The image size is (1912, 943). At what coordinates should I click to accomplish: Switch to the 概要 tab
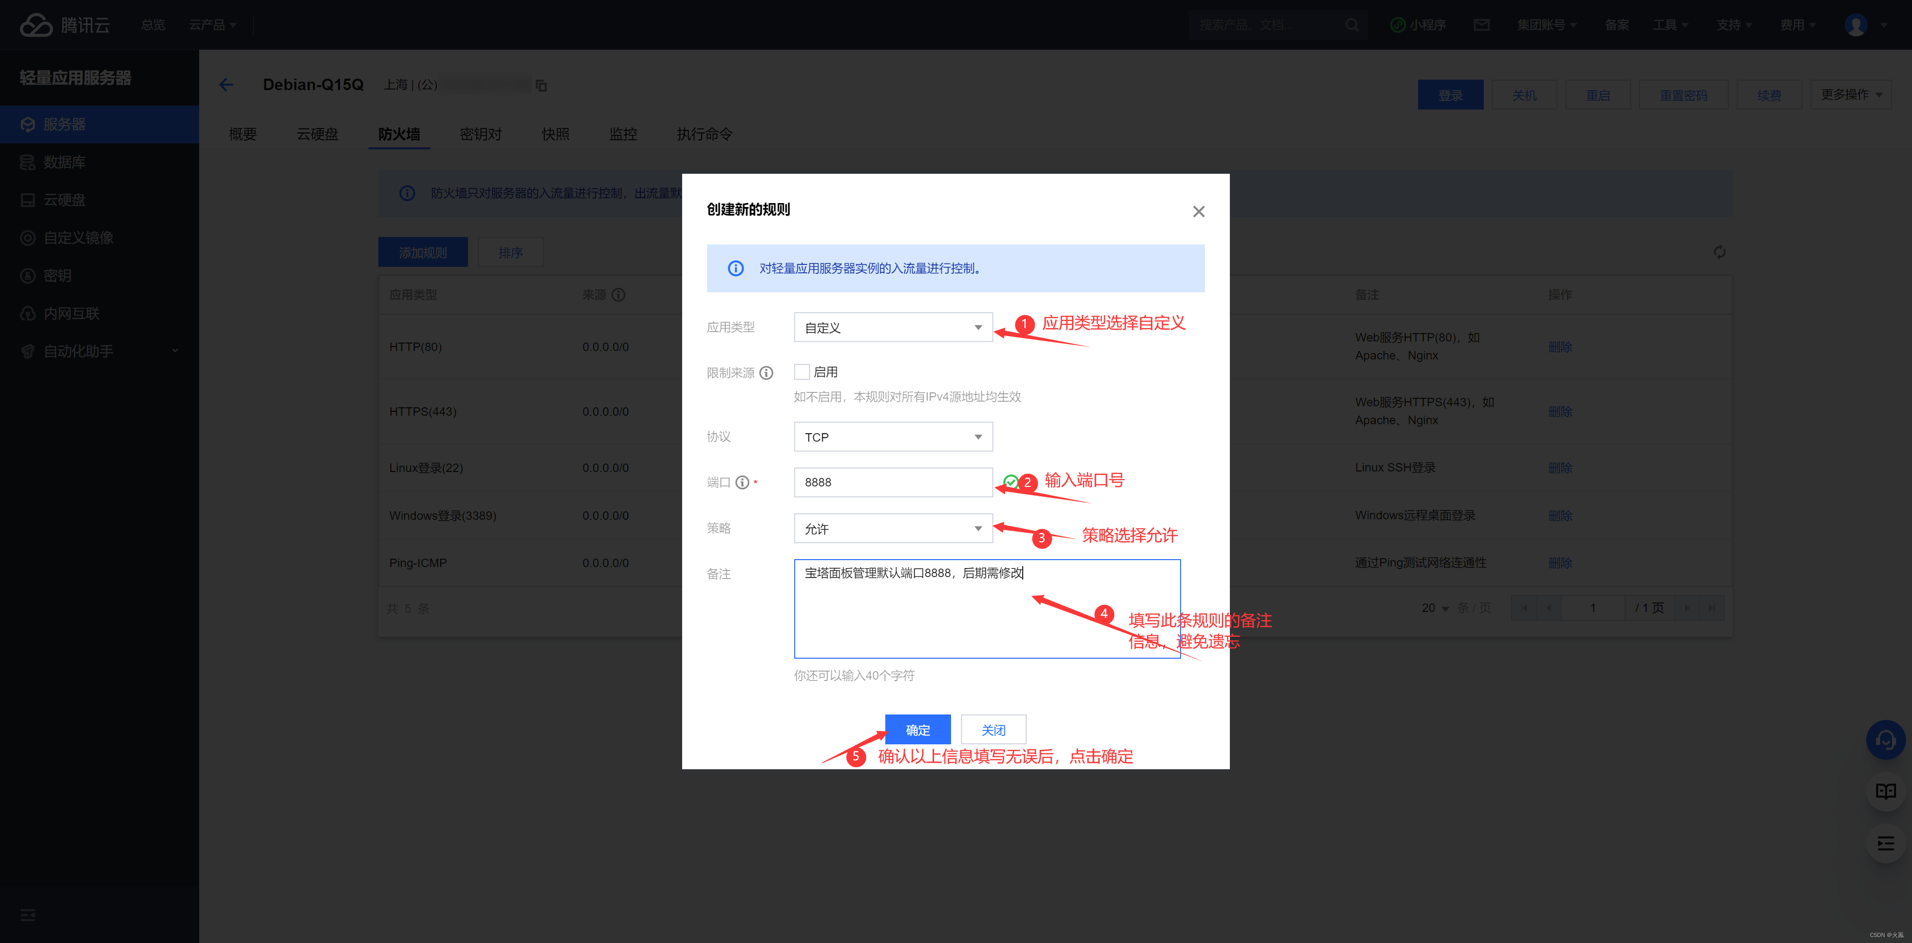pyautogui.click(x=242, y=133)
